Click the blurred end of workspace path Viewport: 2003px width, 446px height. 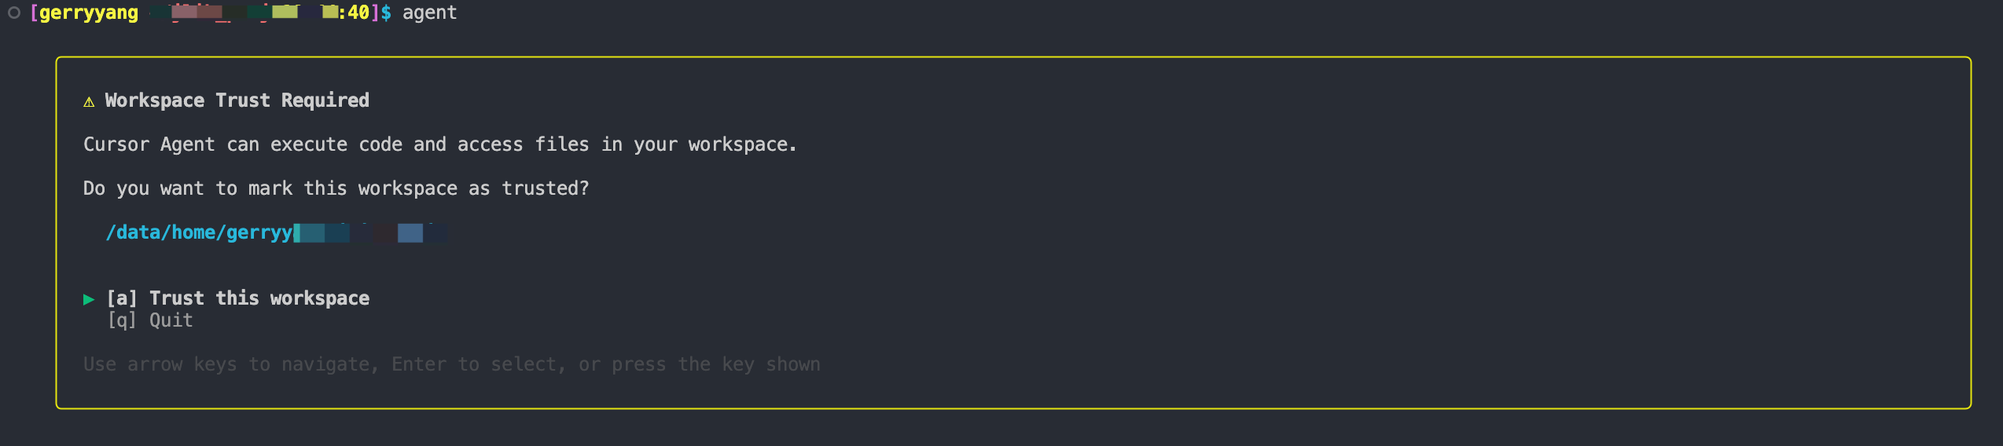(x=369, y=232)
